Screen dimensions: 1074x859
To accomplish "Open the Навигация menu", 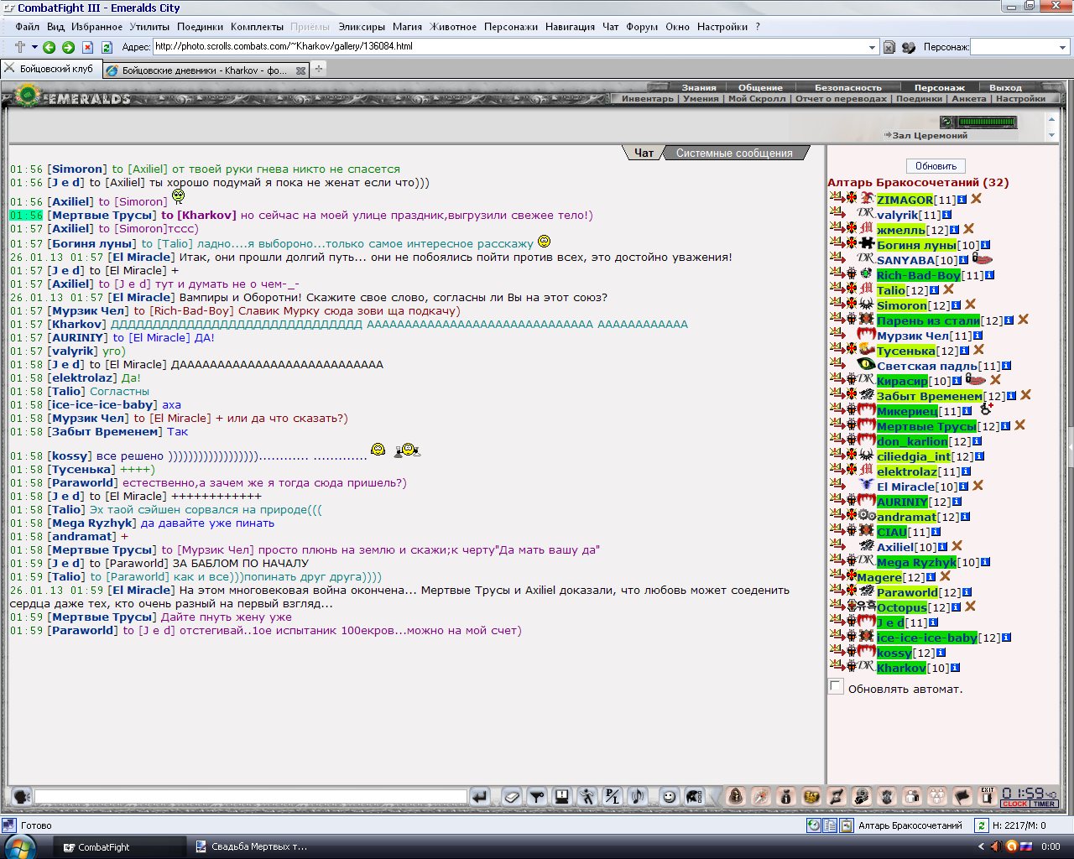I will click(x=570, y=27).
